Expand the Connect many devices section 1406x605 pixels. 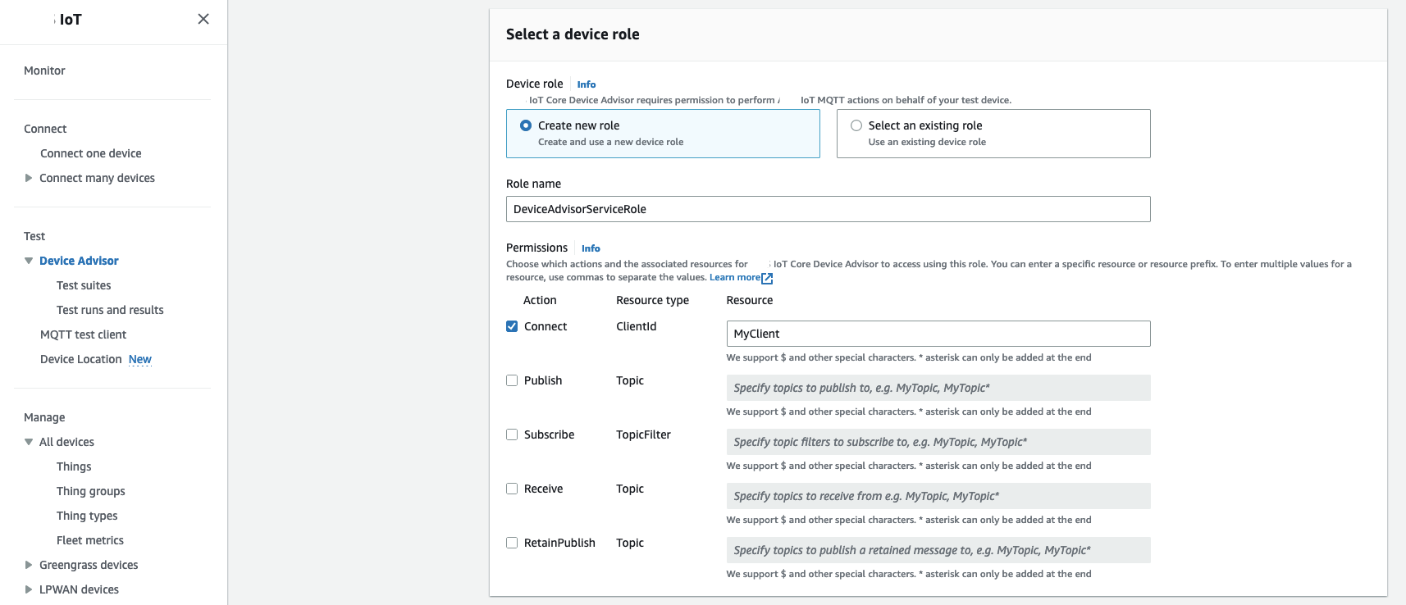pyautogui.click(x=29, y=178)
